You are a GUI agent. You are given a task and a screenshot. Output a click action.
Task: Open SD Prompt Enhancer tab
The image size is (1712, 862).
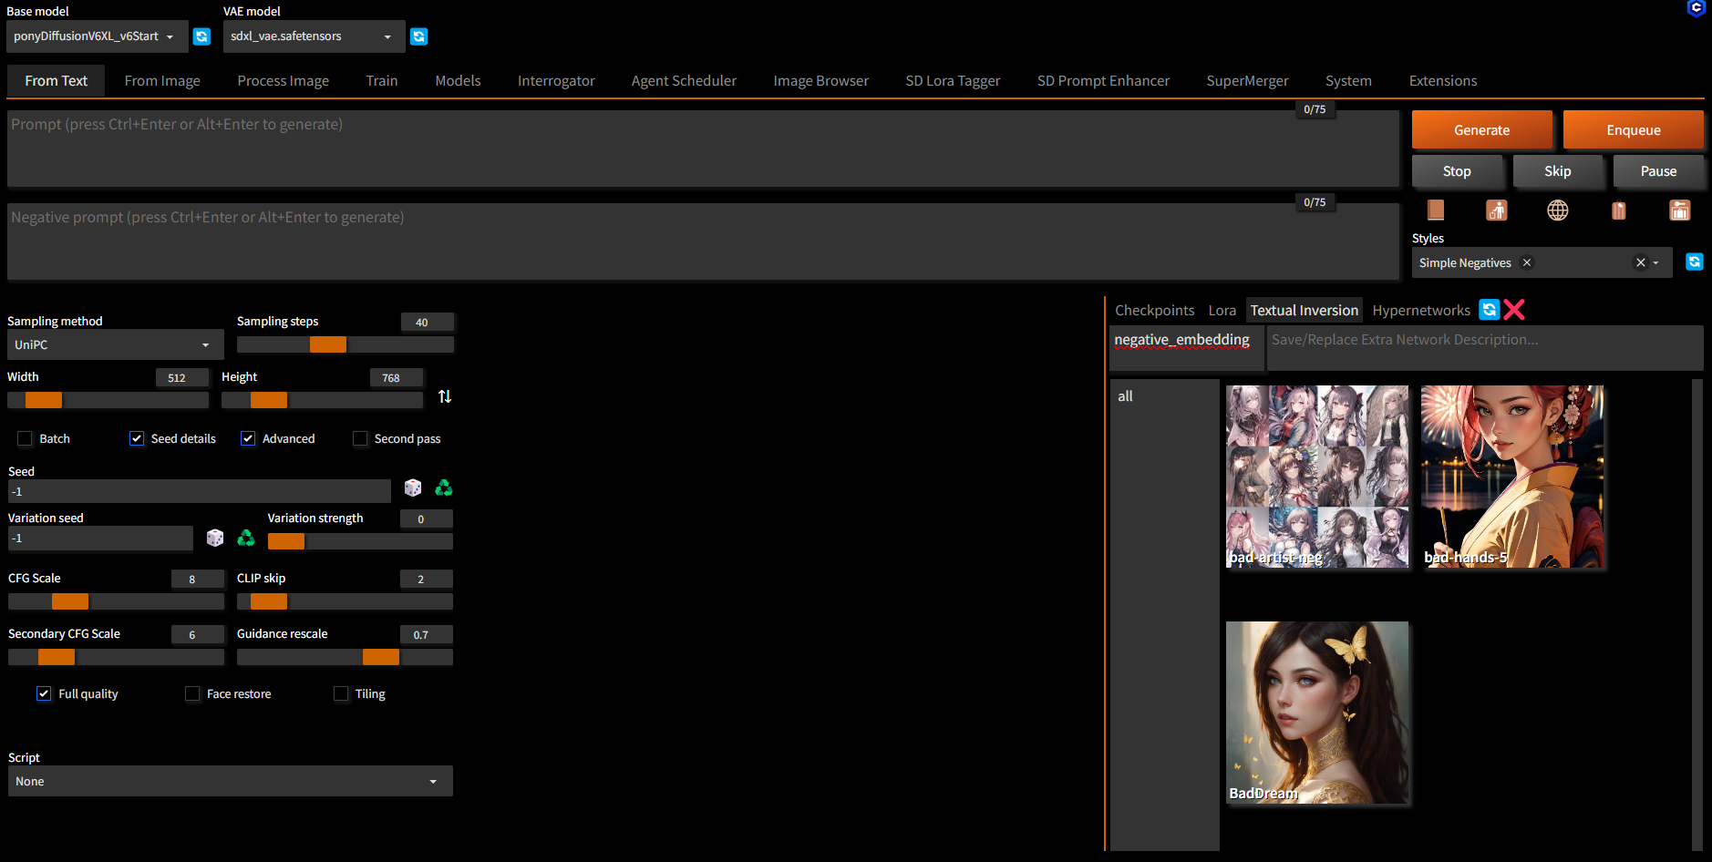tap(1103, 81)
